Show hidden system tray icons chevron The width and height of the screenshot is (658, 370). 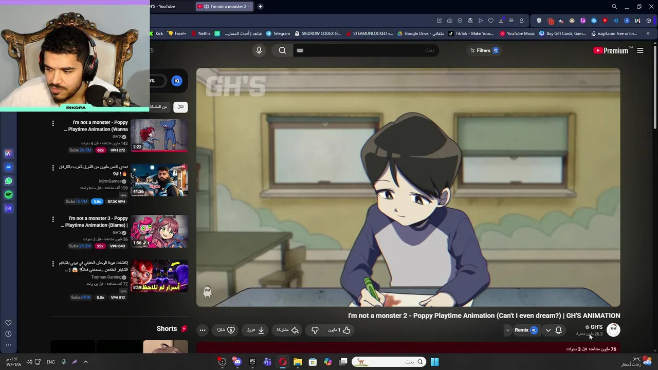pyautogui.click(x=85, y=362)
